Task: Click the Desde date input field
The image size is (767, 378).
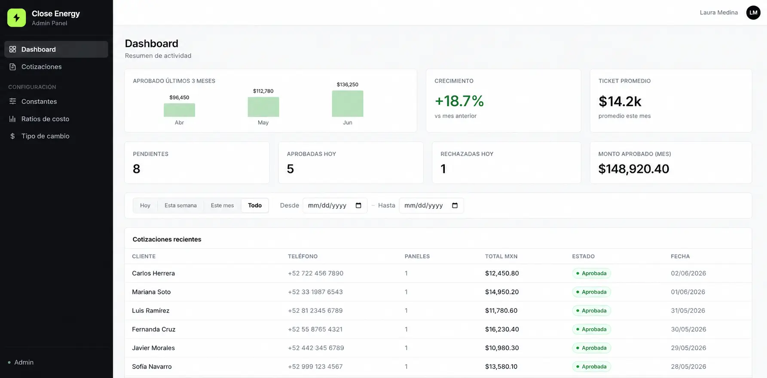Action: tap(335, 206)
